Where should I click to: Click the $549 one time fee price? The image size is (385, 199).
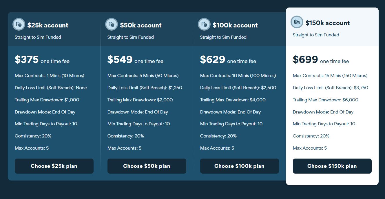(x=136, y=60)
